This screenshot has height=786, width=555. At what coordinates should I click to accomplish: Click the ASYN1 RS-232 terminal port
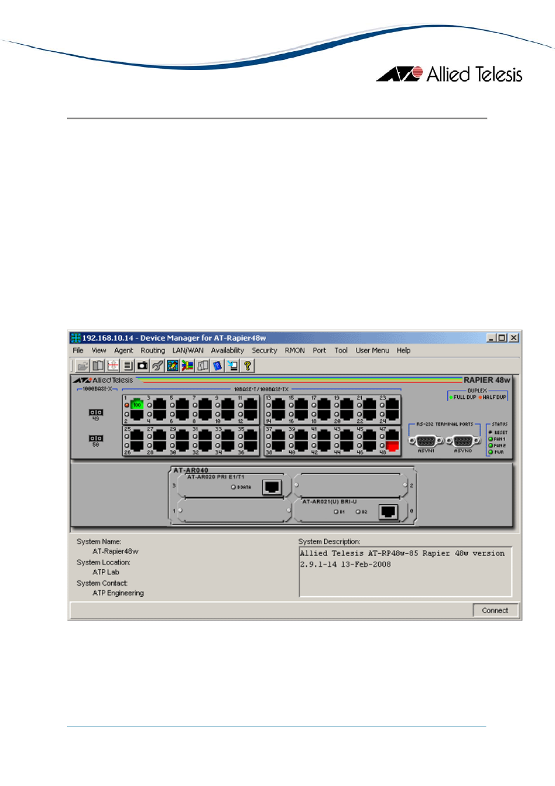tap(426, 441)
